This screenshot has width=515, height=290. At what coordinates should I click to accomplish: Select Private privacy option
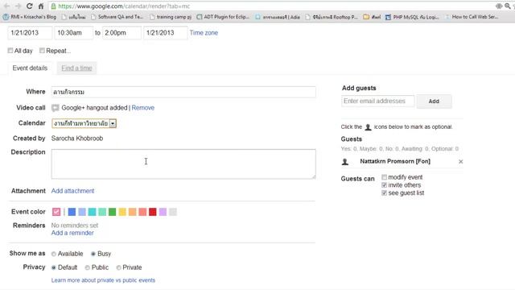(x=118, y=267)
